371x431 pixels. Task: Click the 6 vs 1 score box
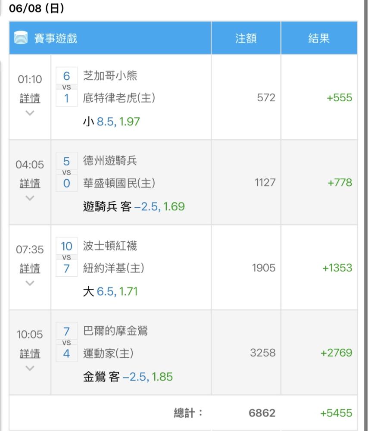pyautogui.click(x=66, y=87)
